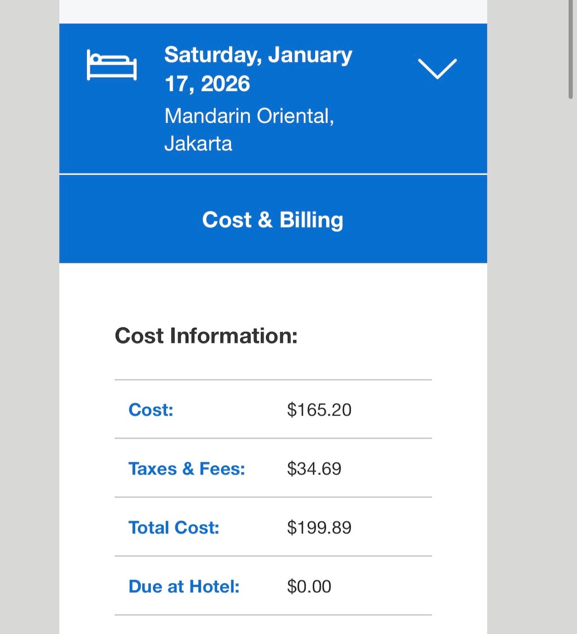Click the Cost: label
577x634 pixels.
[x=151, y=410]
